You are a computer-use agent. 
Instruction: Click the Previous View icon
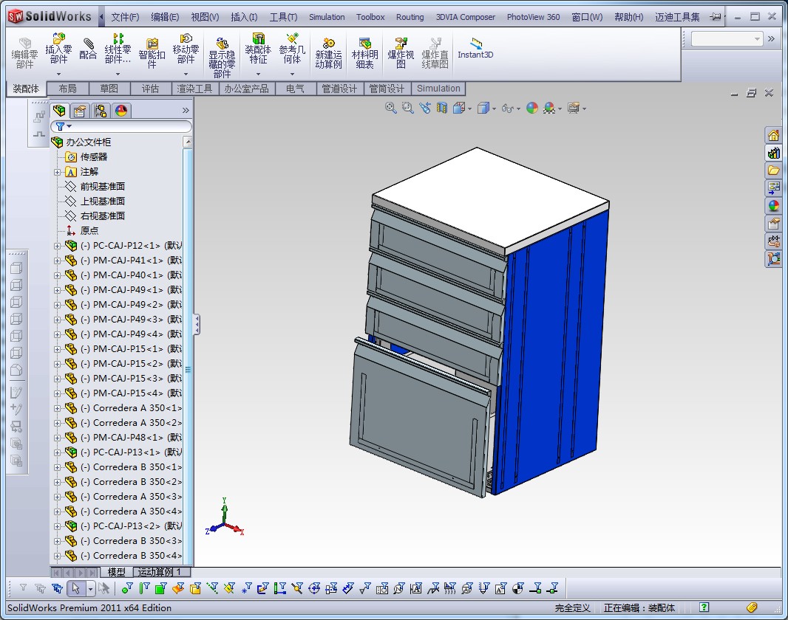pyautogui.click(x=424, y=108)
